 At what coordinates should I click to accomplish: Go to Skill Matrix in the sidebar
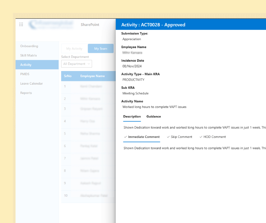tap(28, 55)
